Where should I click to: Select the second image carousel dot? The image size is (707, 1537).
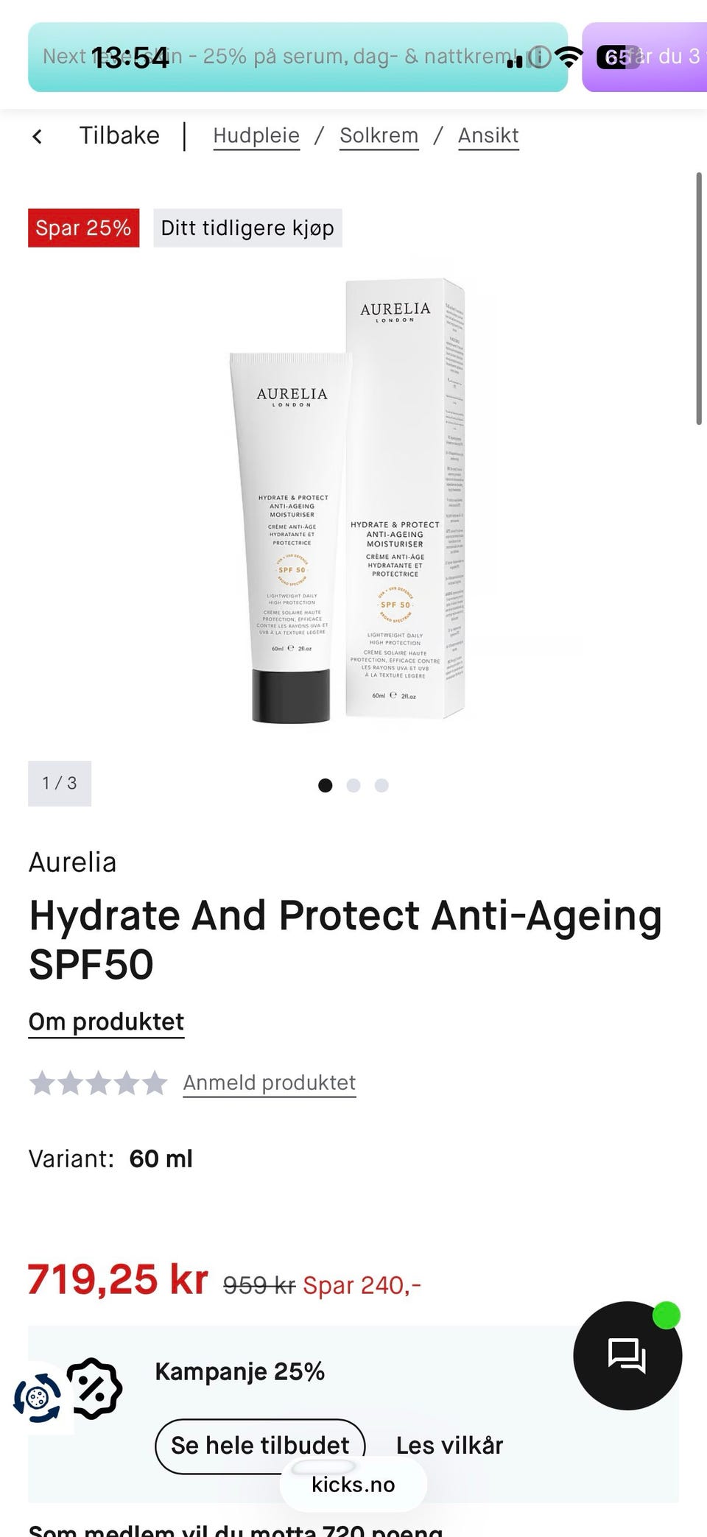click(353, 785)
